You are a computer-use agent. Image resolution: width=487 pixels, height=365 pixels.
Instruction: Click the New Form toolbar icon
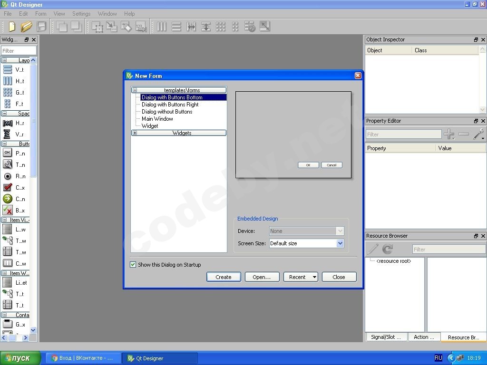11,27
